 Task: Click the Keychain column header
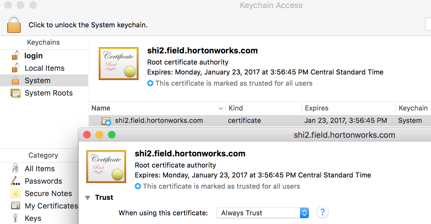[413, 108]
